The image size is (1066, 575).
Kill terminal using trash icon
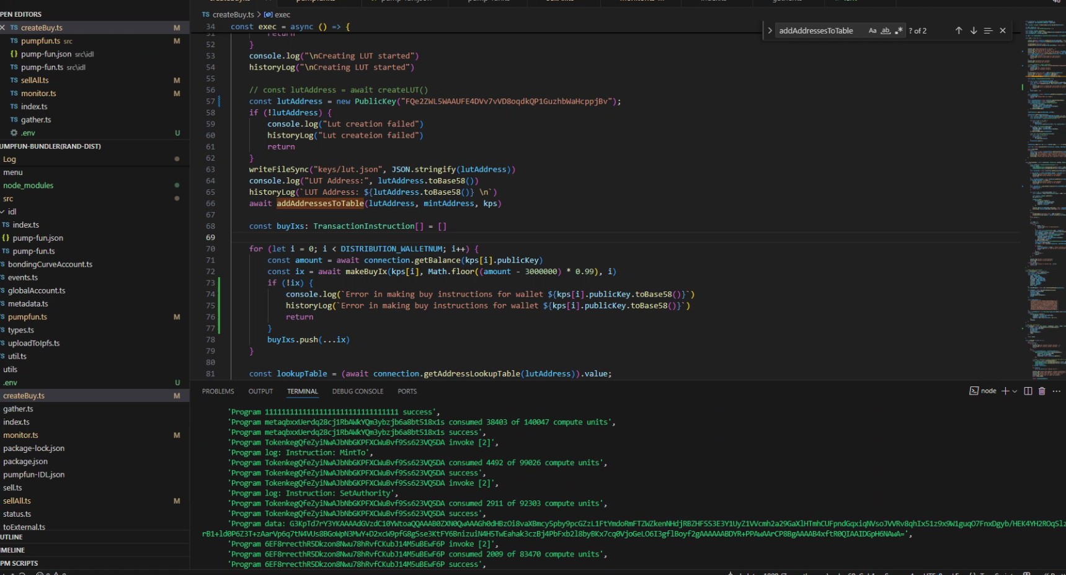1042,391
